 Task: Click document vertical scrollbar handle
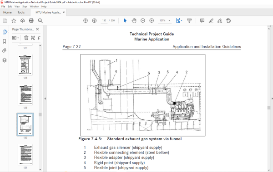(x=269, y=108)
